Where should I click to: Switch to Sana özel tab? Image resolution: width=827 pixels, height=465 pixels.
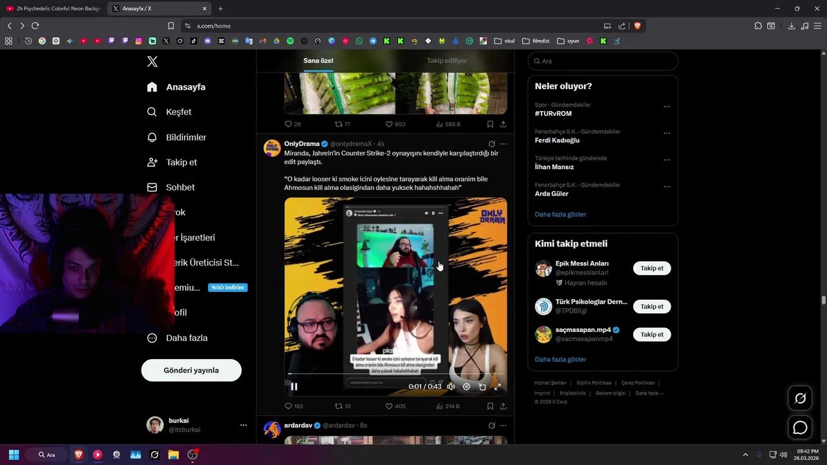(319, 61)
